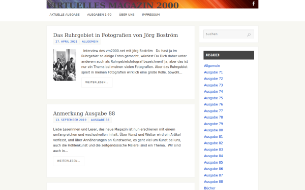The height and width of the screenshot is (190, 305).
Task: Select Ausgabe 80 in the sidebar list
Action: tap(213, 130)
